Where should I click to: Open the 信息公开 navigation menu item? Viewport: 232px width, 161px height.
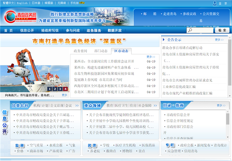coord(26,30)
